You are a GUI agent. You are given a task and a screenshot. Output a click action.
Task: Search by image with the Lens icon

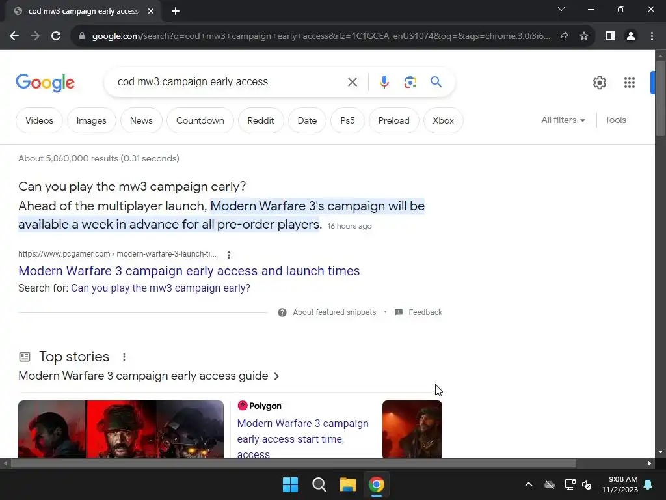pos(410,82)
